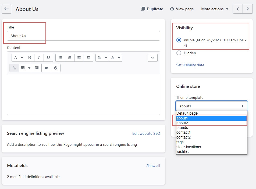The height and width of the screenshot is (189, 256).
Task: Insert an image into content
Action: click(x=37, y=68)
